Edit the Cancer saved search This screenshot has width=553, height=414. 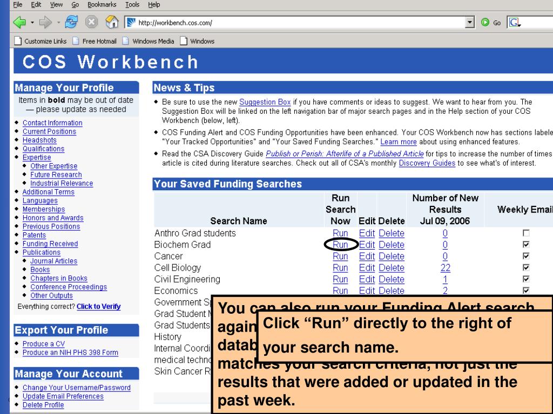[367, 256]
